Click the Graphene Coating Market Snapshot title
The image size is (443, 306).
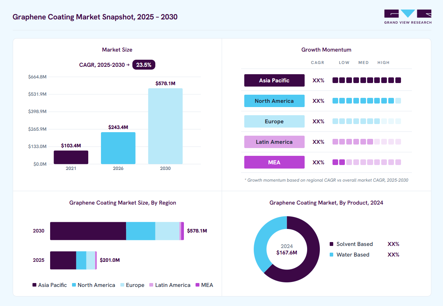pyautogui.click(x=95, y=17)
